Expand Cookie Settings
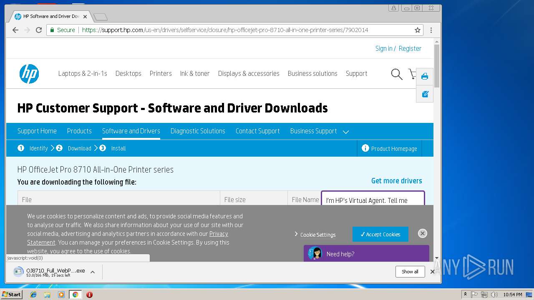This screenshot has width=534, height=300. (x=315, y=235)
